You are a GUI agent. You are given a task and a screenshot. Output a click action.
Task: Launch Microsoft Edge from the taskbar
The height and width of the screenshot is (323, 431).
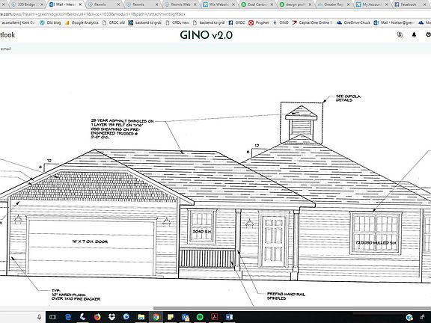coord(68,317)
